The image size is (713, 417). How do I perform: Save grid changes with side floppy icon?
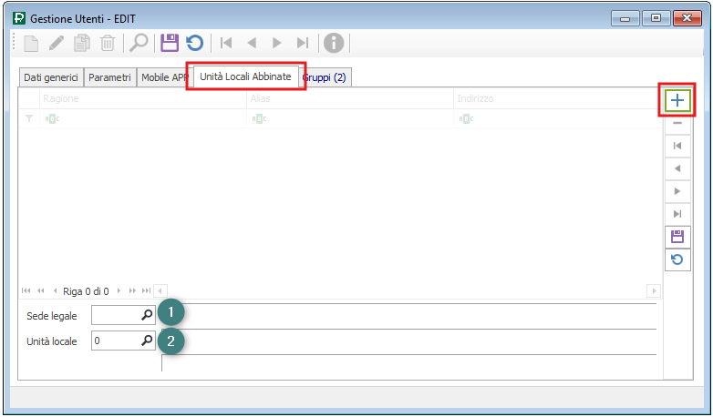(677, 237)
